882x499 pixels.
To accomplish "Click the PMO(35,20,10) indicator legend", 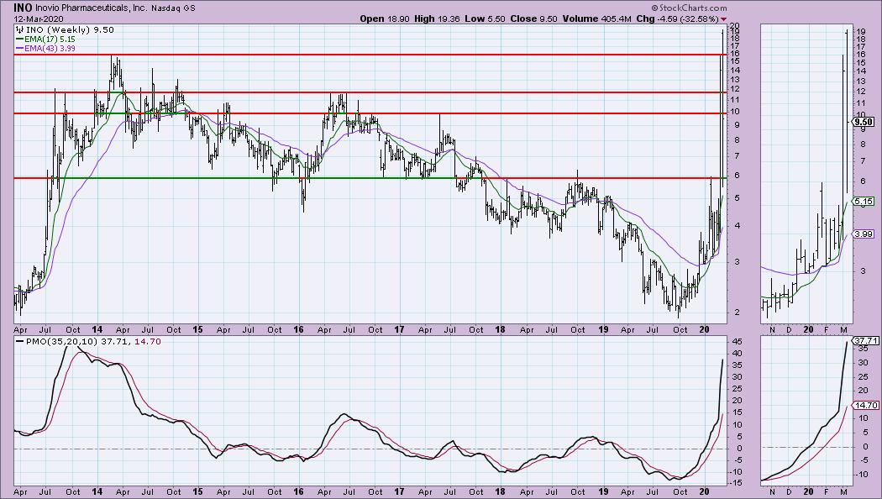I will point(88,341).
